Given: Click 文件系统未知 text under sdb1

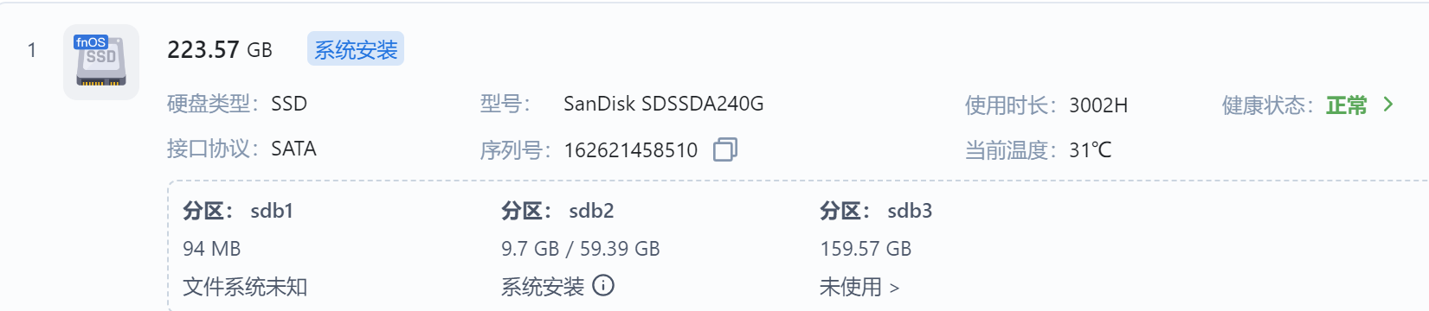Looking at the screenshot, I should tap(245, 287).
